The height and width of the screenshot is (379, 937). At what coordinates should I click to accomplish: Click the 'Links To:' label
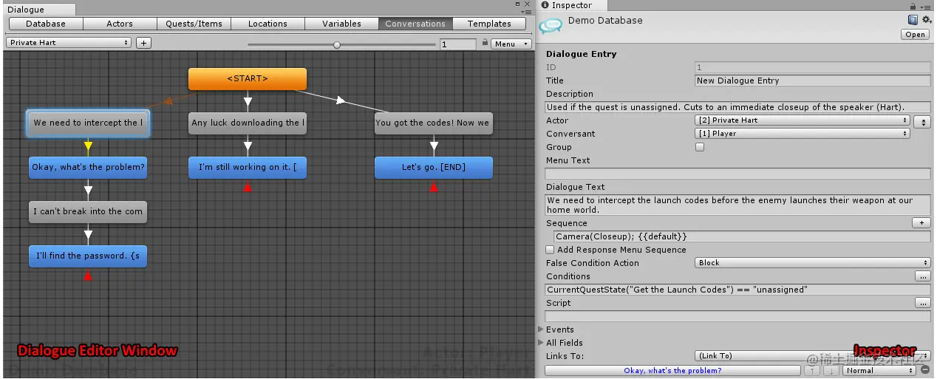pyautogui.click(x=565, y=356)
